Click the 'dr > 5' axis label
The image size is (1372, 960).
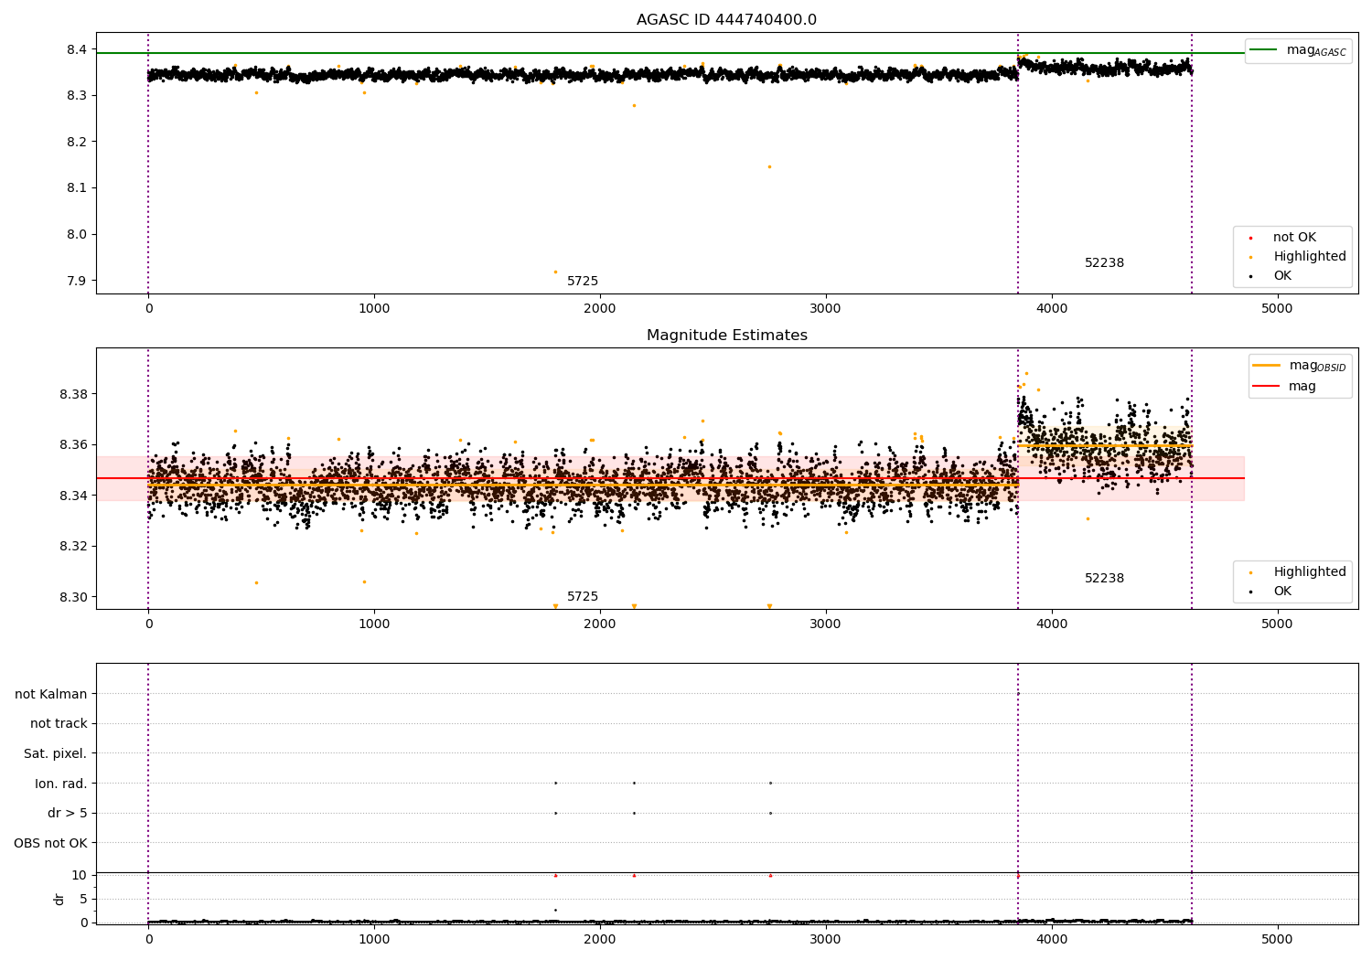(68, 814)
